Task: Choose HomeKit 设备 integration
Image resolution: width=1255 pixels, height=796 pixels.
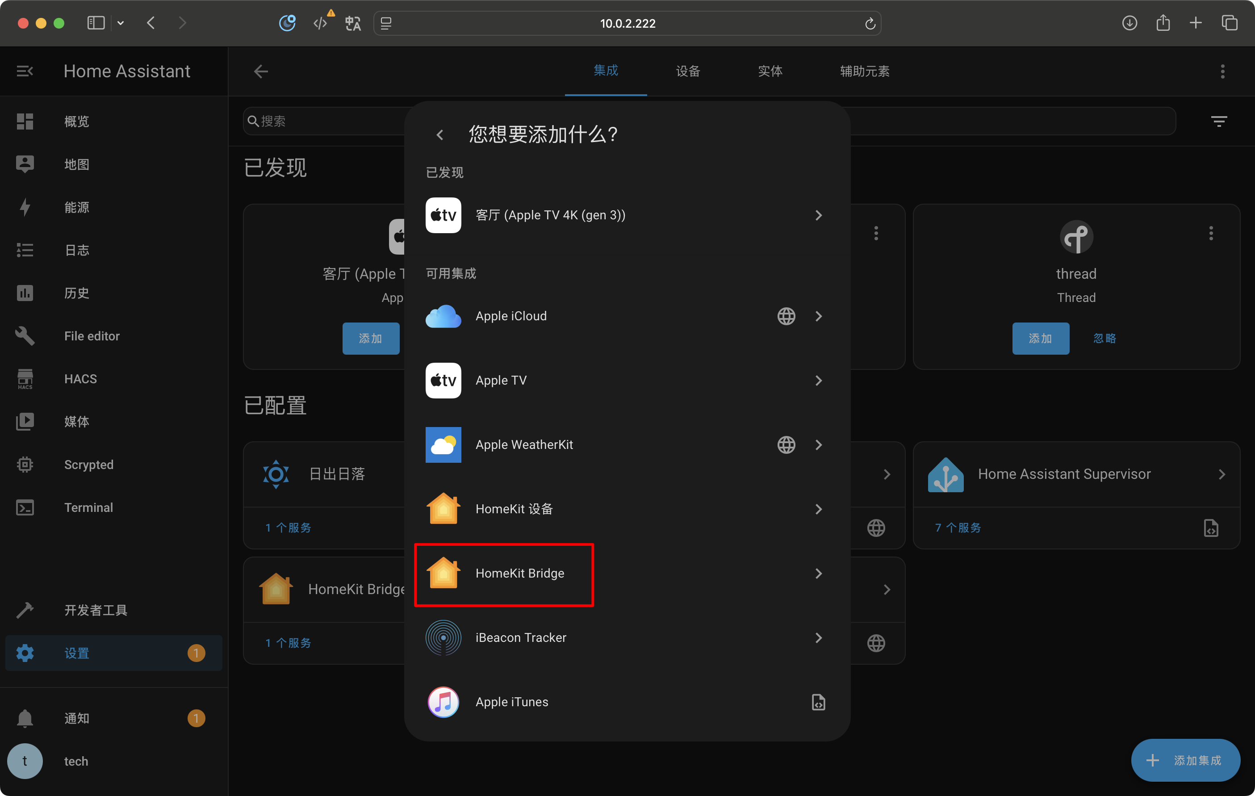Action: pyautogui.click(x=627, y=509)
